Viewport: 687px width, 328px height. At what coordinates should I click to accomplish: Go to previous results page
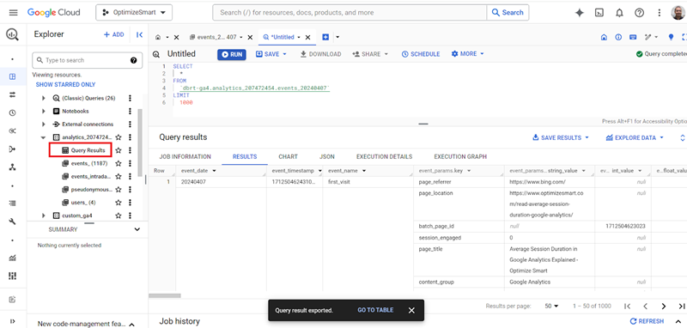point(645,306)
